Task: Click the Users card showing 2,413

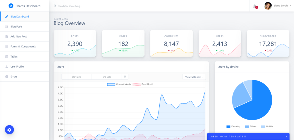Action: (220, 43)
